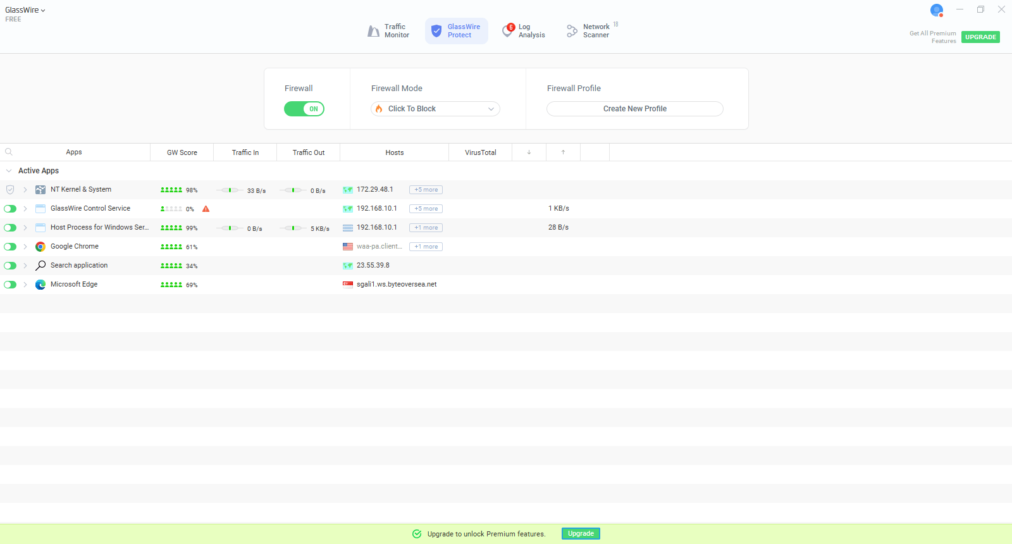Viewport: 1012px width, 544px height.
Task: Sort by Hosts column header
Action: [395, 152]
